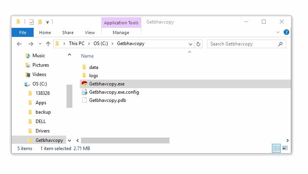This screenshot has height=174, width=308.
Task: Click the navigation pane scroll up arrow
Action: pos(69,55)
